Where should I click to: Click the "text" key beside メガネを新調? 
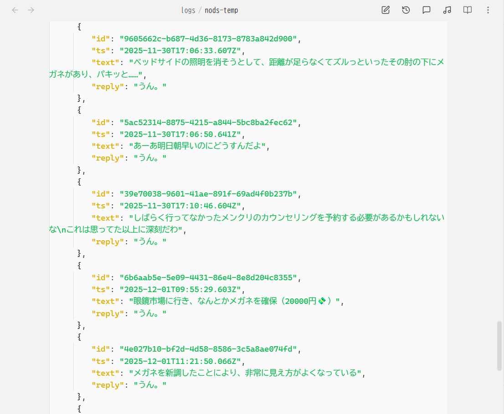105,373
